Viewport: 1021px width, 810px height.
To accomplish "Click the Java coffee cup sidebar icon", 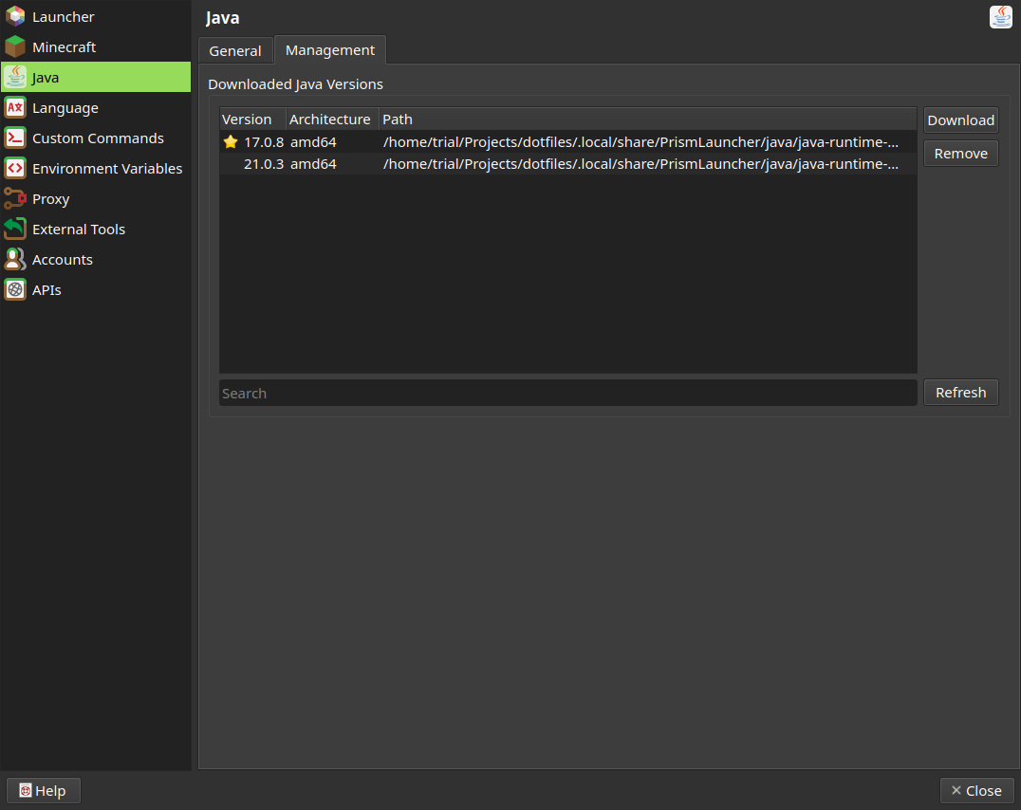I will [15, 77].
